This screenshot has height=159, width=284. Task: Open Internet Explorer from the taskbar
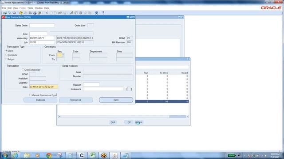16,155
